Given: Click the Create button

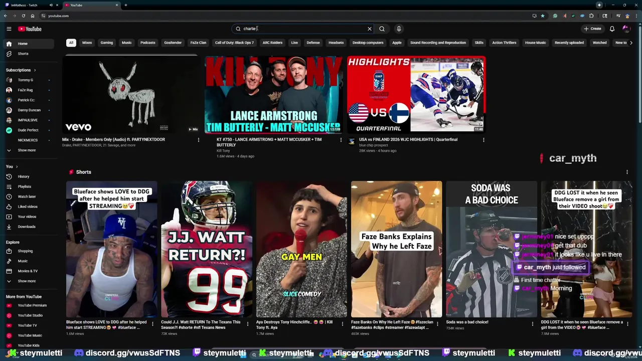Looking at the screenshot, I should (x=592, y=29).
